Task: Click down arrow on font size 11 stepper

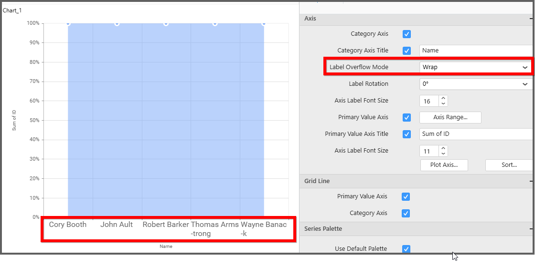Action: coord(443,154)
